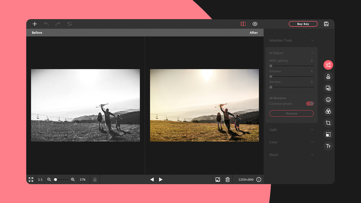Expand the Selection Tools section
Viewport: 361px width, 203px height.
291,40
